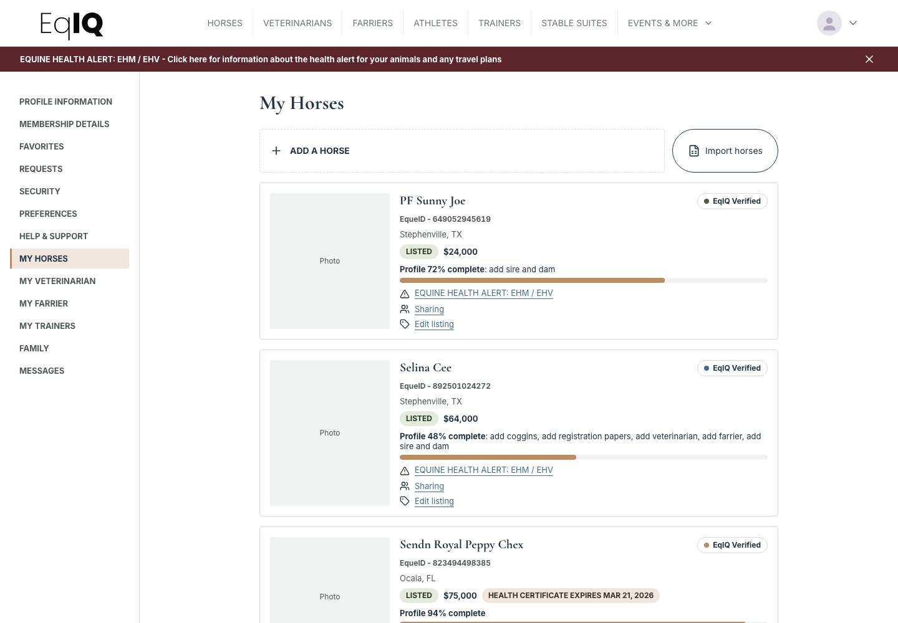Screen dimensions: 898x623
Task: Click tag icon on Selina Cee card
Action: 405,501
